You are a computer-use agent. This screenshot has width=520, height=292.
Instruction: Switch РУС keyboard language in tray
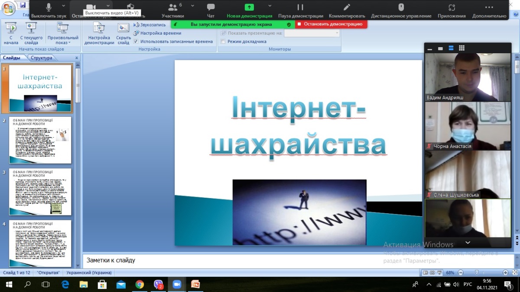point(468,284)
